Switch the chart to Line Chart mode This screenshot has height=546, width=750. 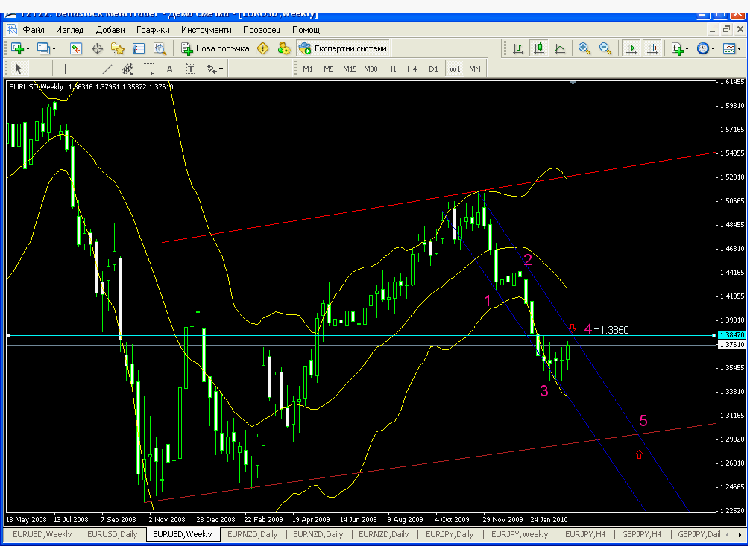(x=560, y=48)
